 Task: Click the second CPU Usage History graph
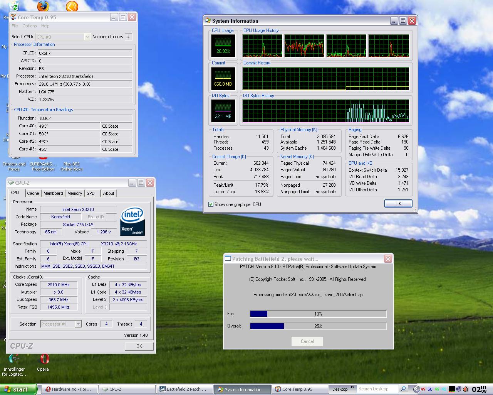[304, 46]
